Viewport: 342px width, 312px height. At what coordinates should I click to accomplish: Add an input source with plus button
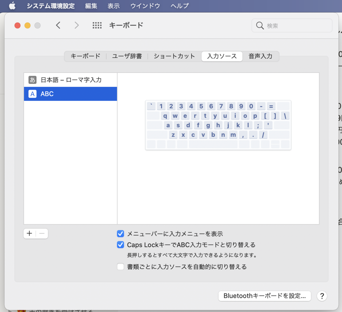pyautogui.click(x=29, y=234)
